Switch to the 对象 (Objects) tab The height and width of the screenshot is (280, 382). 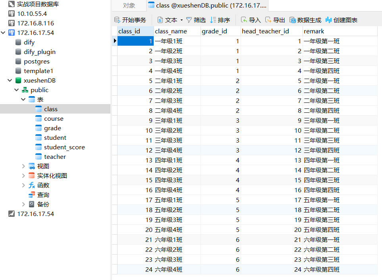[129, 6]
